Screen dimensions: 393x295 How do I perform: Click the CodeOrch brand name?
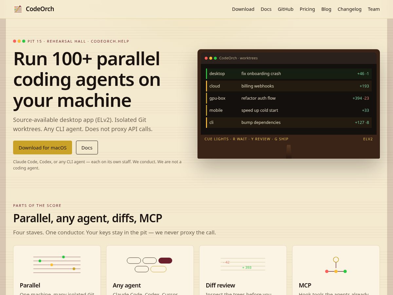pyautogui.click(x=40, y=9)
